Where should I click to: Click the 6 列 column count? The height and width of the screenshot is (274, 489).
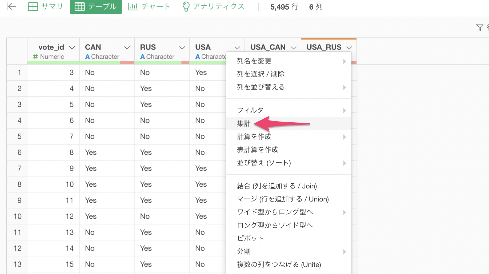point(316,7)
